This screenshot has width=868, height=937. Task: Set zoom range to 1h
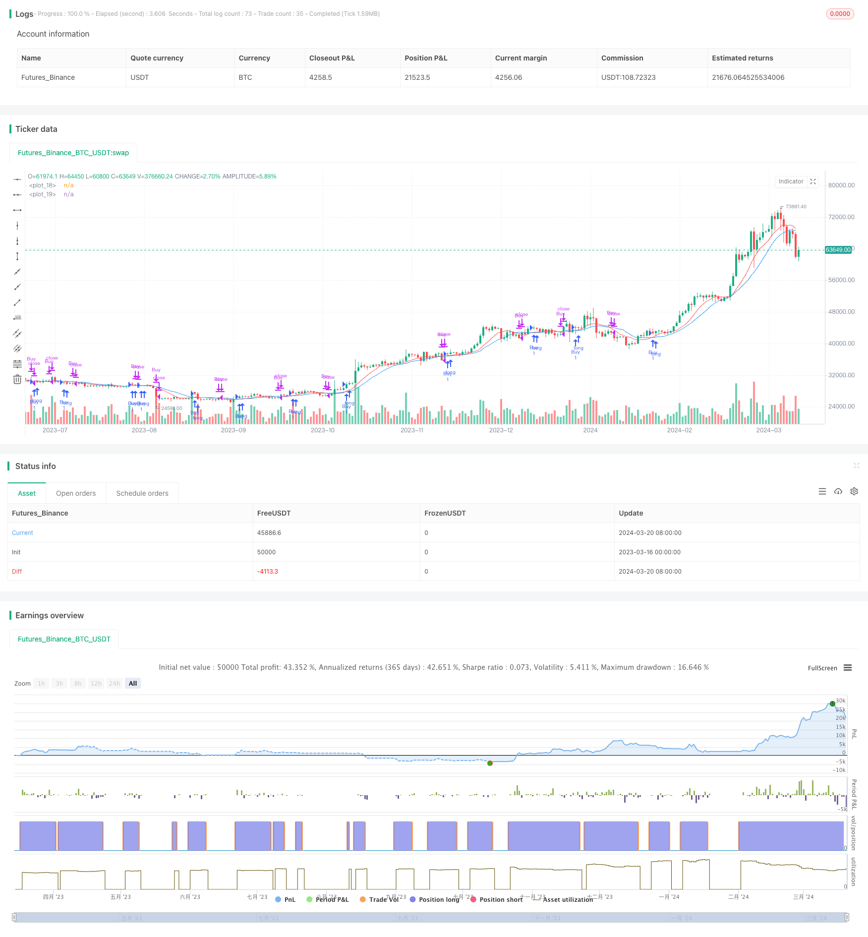pyautogui.click(x=41, y=683)
